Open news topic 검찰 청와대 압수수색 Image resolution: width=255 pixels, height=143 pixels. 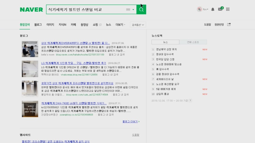coord(168,74)
